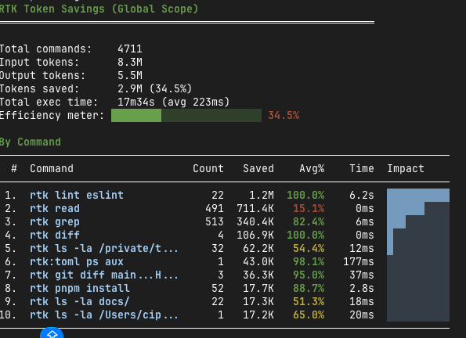The image size is (466, 338).
Task: Click the count value 513
Action: 215,222
